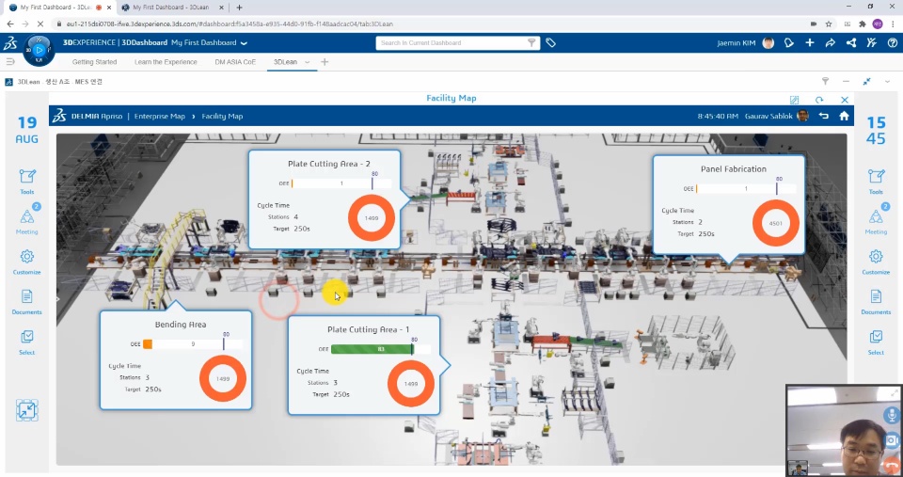Switch to the DM ASIA CoE tab

pos(235,62)
